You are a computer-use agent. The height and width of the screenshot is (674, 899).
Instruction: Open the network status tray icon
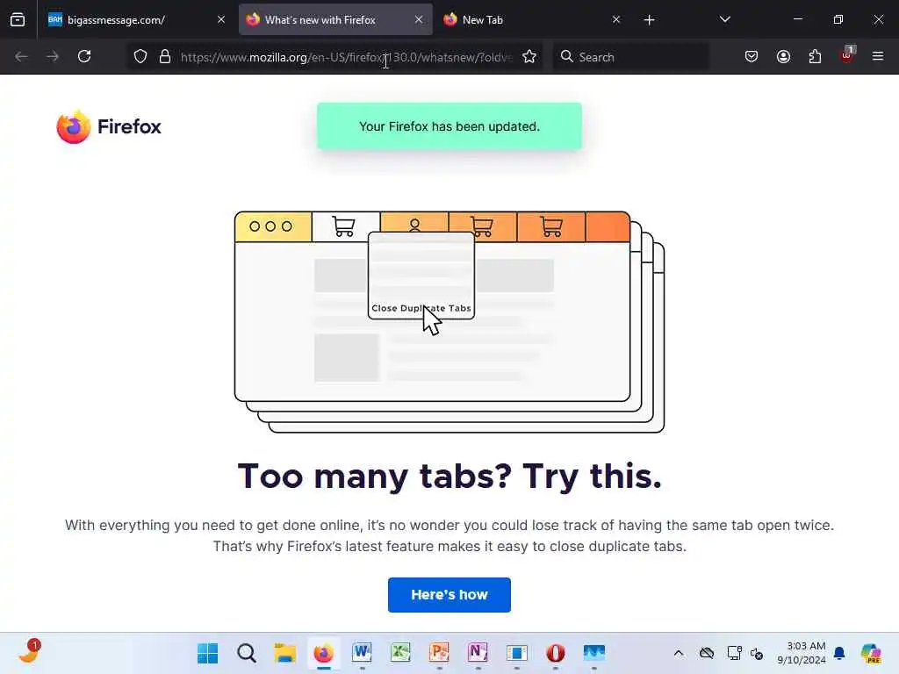[x=734, y=653]
